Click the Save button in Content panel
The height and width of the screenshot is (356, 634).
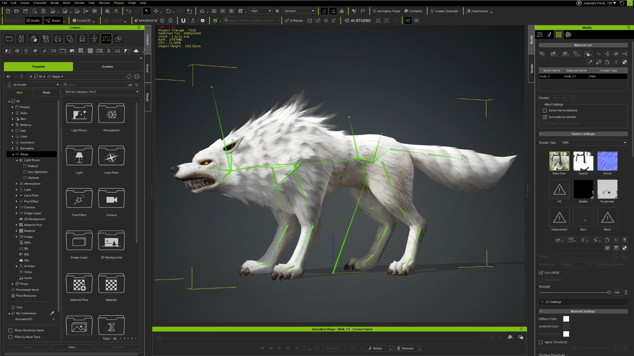pyautogui.click(x=73, y=347)
